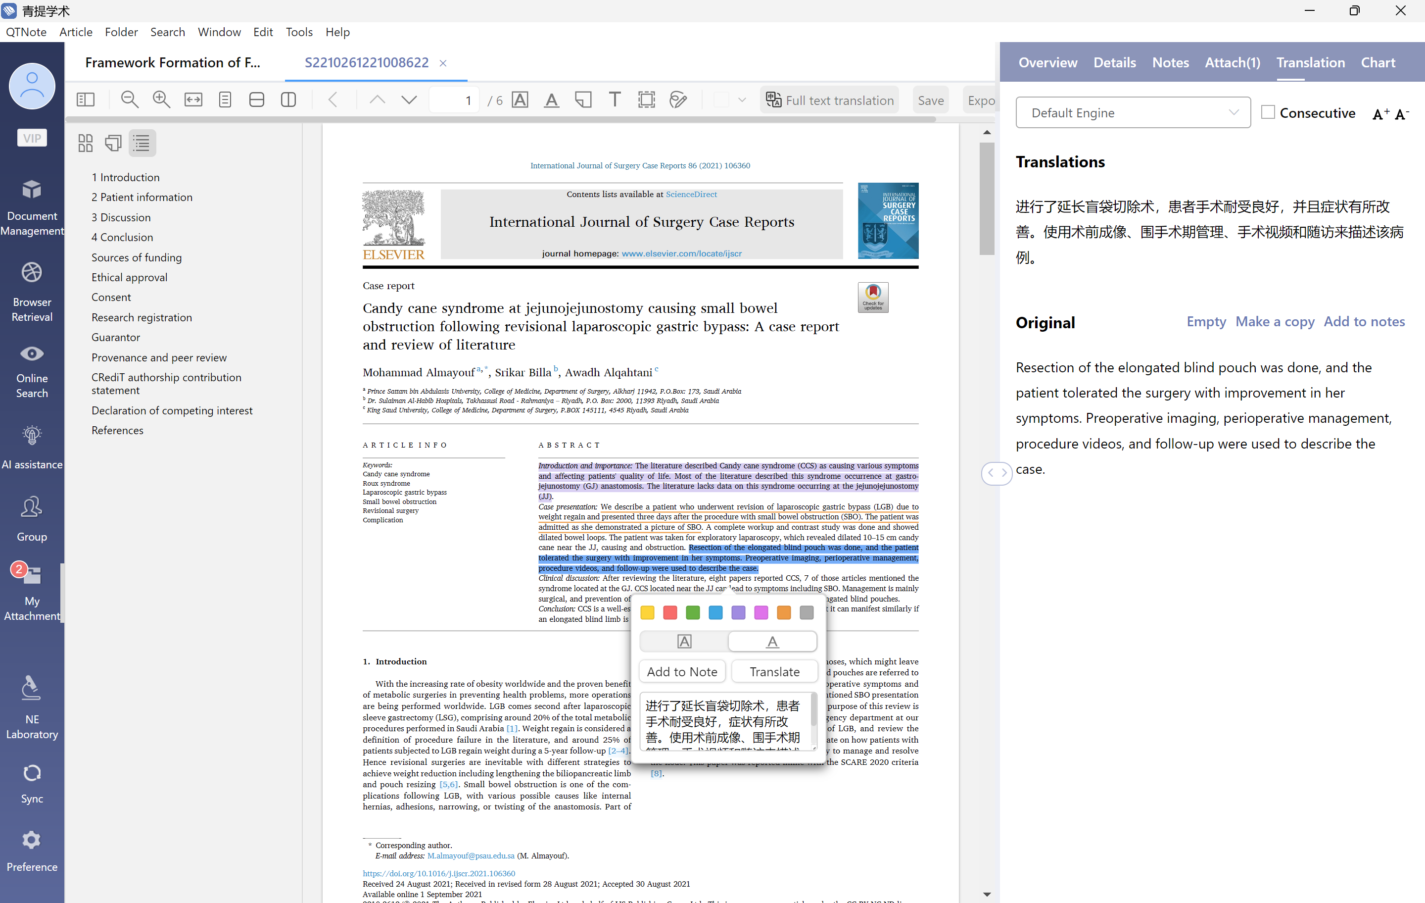
Task: Click the Save button
Action: click(x=931, y=100)
